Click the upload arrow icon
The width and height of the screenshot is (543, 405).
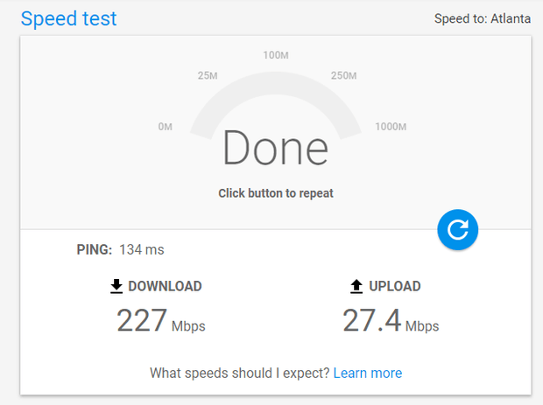pyautogui.click(x=356, y=286)
